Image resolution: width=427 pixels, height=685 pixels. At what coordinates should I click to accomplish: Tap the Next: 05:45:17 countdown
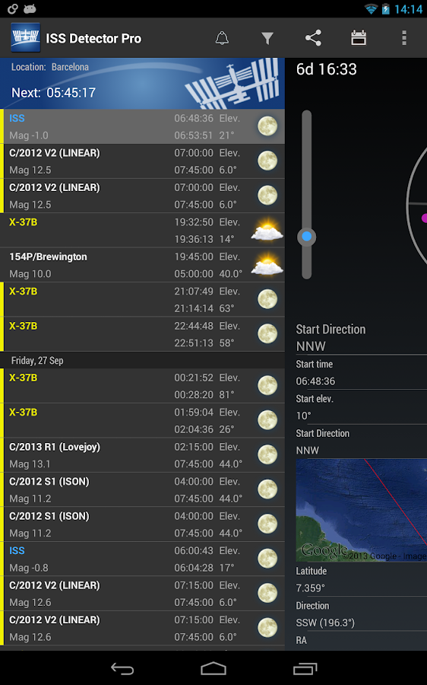[x=53, y=93]
